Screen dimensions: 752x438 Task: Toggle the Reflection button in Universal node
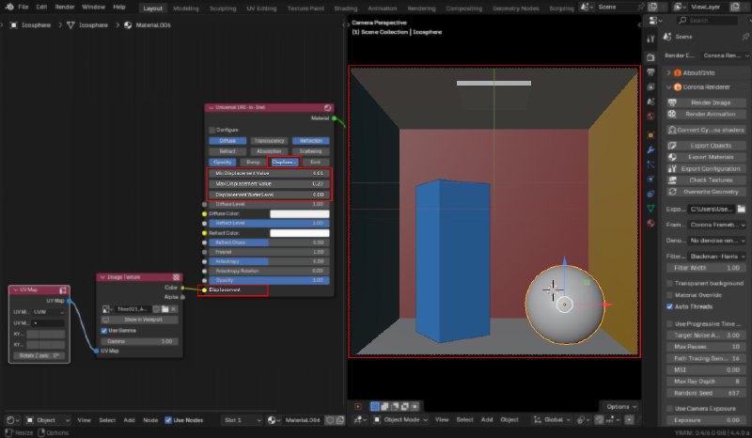(x=311, y=141)
